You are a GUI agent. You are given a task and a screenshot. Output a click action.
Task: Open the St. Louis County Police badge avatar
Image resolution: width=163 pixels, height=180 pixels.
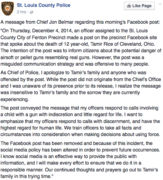point(8,9)
